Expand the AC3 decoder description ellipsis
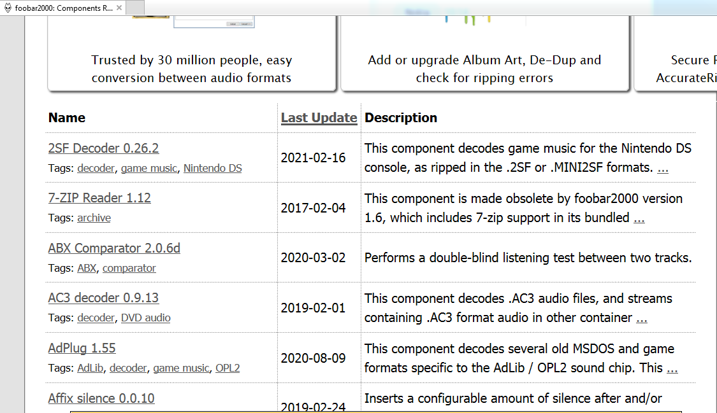This screenshot has height=413, width=717. coord(641,318)
